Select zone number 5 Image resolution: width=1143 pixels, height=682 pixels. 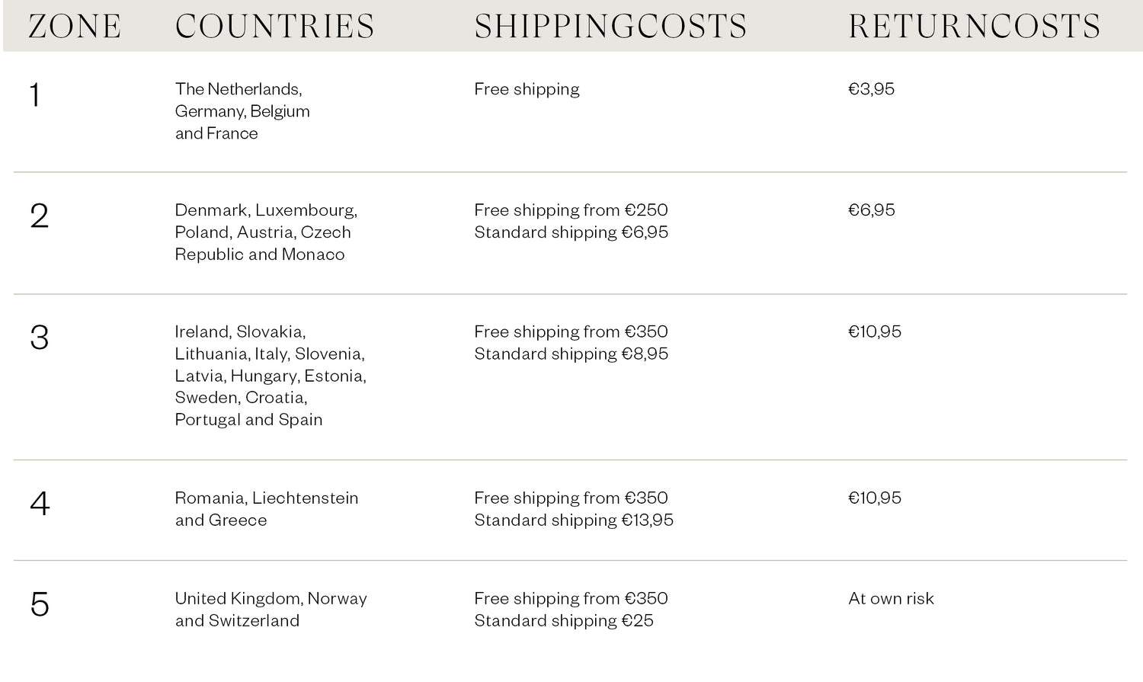coord(40,604)
